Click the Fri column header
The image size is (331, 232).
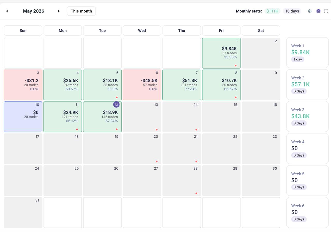(221, 31)
